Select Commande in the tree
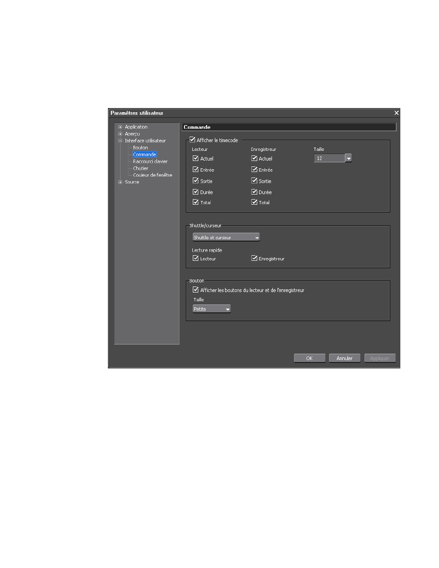The height and width of the screenshot is (568, 439). [x=144, y=155]
